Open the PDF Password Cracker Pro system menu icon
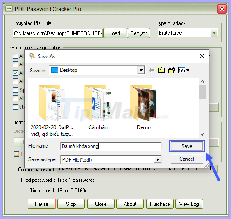 tap(9, 9)
